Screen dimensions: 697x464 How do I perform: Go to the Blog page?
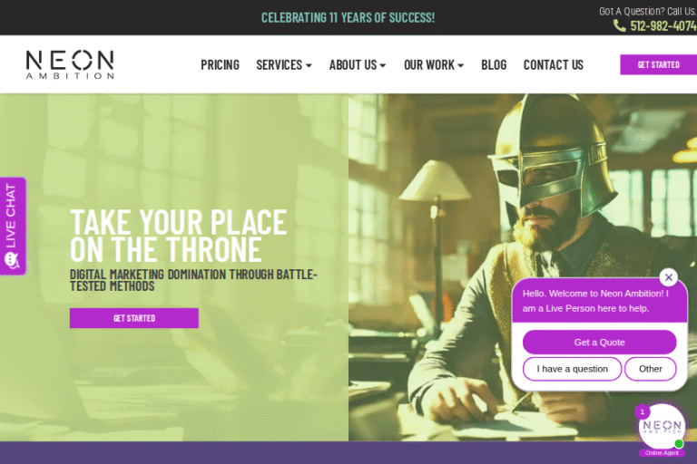click(494, 65)
